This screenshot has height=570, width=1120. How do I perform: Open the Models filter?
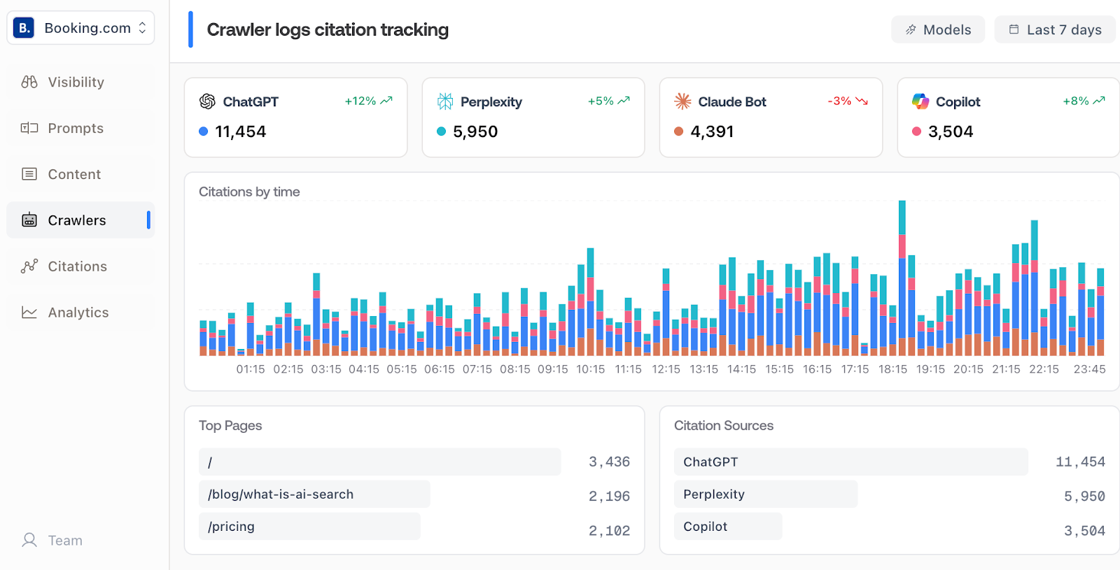pos(938,29)
